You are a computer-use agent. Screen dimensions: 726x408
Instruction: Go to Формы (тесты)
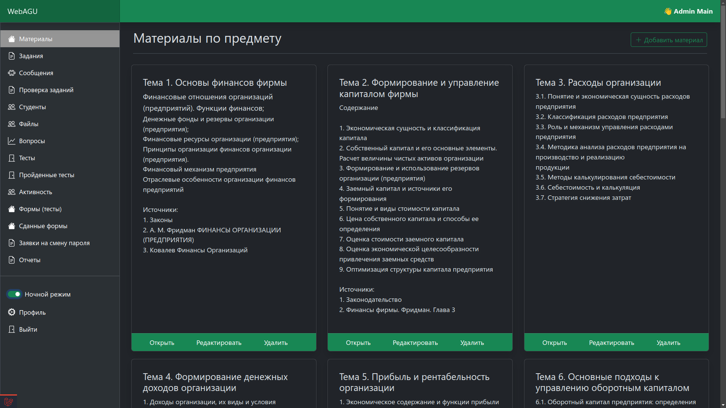(60, 209)
